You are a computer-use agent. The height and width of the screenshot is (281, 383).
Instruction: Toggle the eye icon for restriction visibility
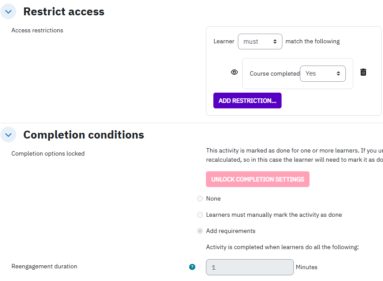pos(234,72)
